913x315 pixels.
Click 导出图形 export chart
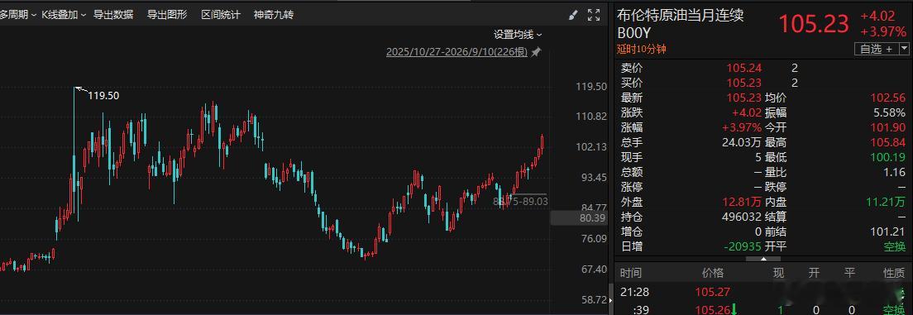pos(167,15)
